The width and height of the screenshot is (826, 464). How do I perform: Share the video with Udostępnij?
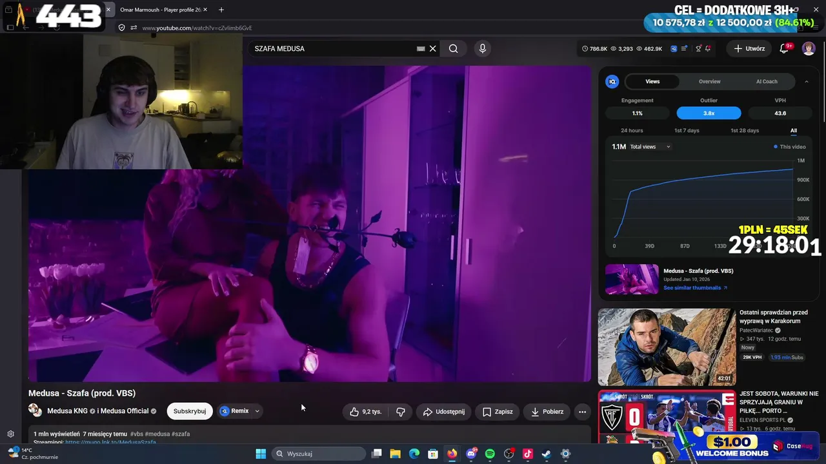coord(443,412)
